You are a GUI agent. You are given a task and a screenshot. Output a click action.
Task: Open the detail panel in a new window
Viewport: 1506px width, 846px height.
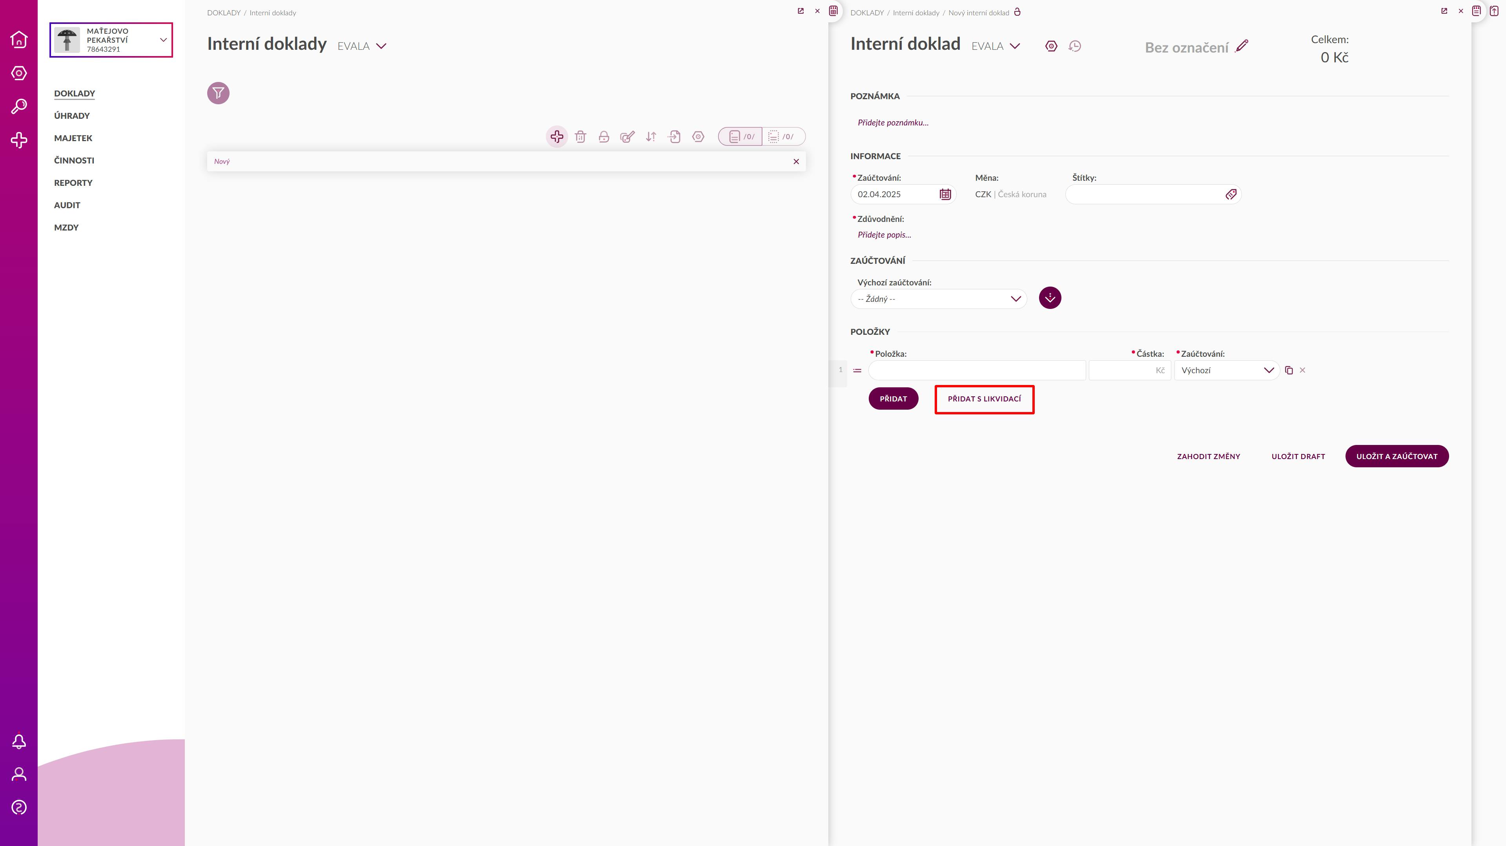[x=1444, y=11]
